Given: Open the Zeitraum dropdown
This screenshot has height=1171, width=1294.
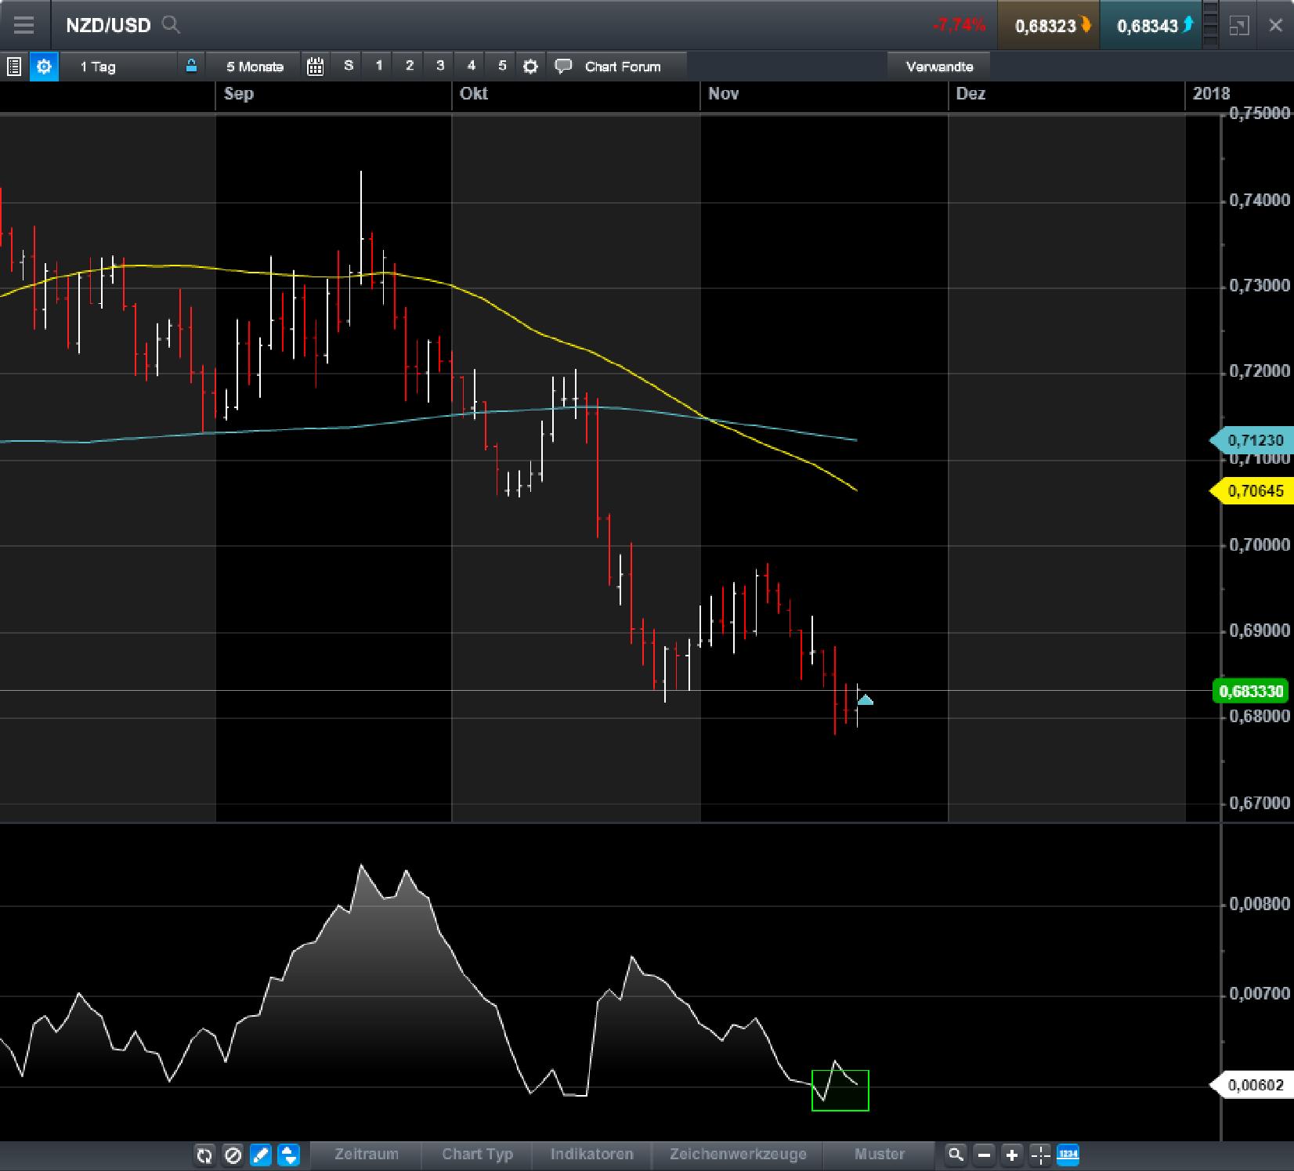Looking at the screenshot, I should tap(365, 1155).
